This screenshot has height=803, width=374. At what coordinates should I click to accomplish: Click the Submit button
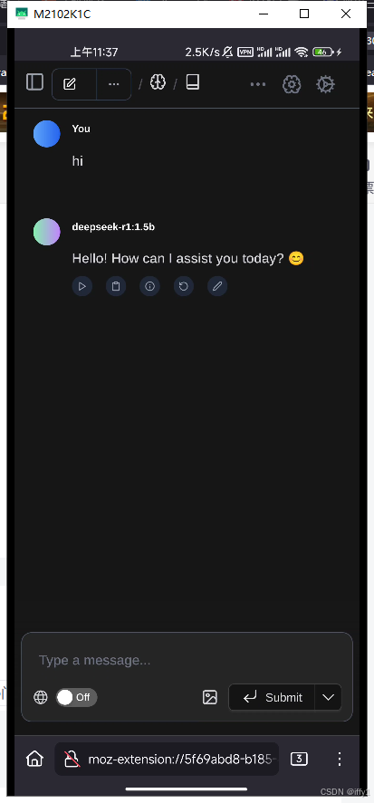[272, 697]
